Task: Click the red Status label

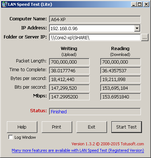Action: coord(38,110)
